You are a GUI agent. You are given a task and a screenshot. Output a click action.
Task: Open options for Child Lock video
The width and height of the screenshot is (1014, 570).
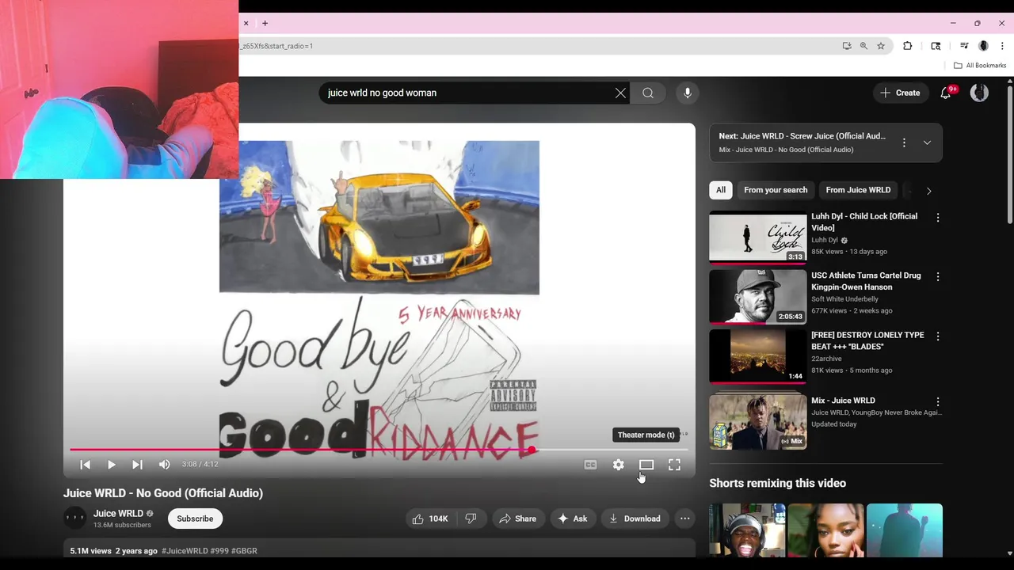[938, 218]
